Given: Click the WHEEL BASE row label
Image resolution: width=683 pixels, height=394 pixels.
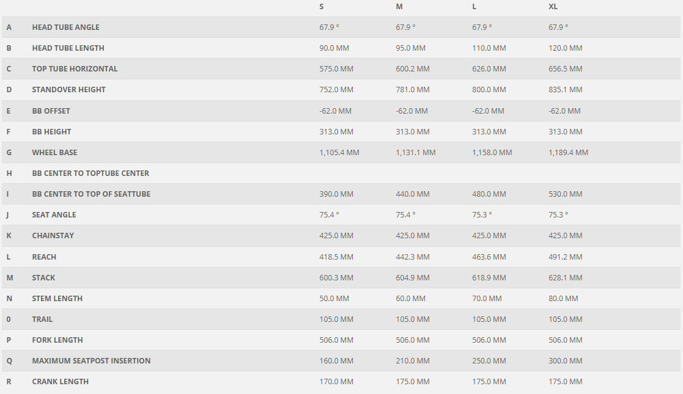Looking at the screenshot, I should pos(54,153).
